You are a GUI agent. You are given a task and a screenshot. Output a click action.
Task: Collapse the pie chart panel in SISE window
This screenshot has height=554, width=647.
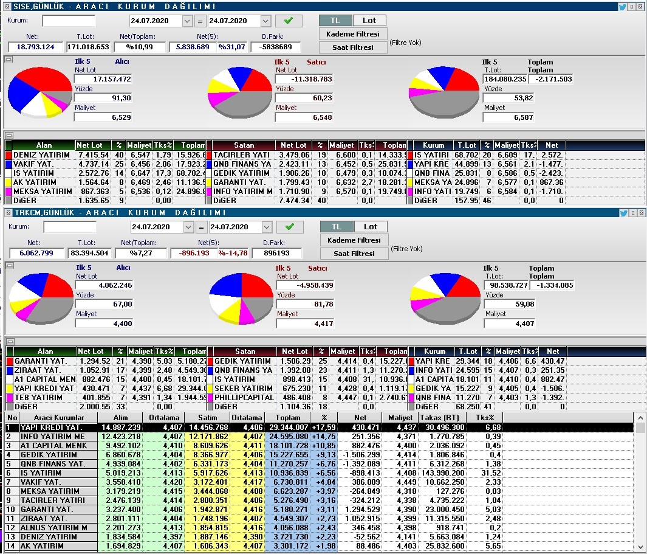point(9,60)
